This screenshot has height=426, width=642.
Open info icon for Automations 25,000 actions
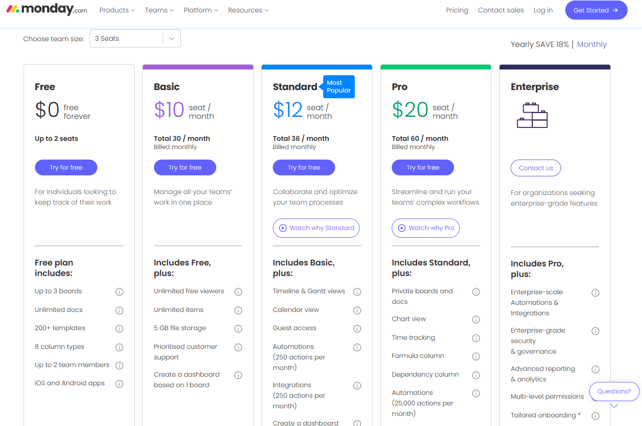coord(476,393)
